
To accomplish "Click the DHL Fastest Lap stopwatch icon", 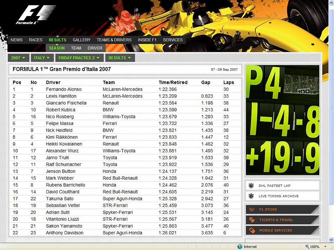I will point(251,186).
